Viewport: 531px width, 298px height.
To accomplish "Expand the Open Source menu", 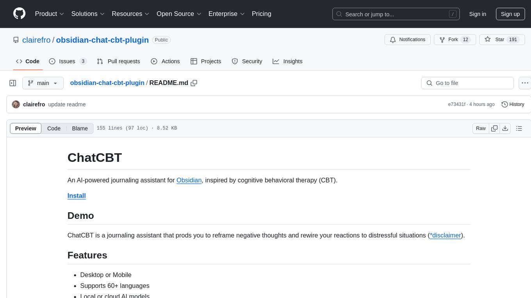I will (x=179, y=14).
